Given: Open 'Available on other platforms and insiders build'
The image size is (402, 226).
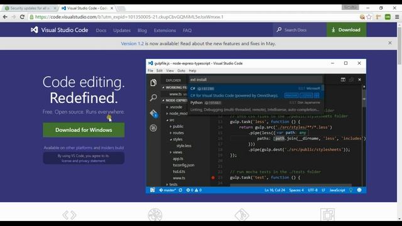Looking at the screenshot, I should coord(84,148).
